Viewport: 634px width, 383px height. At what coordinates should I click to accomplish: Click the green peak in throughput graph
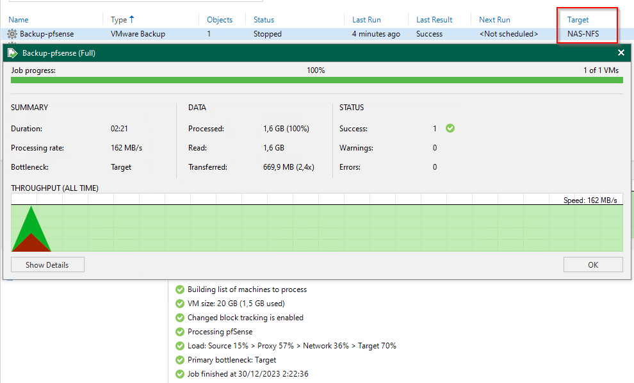(30, 221)
